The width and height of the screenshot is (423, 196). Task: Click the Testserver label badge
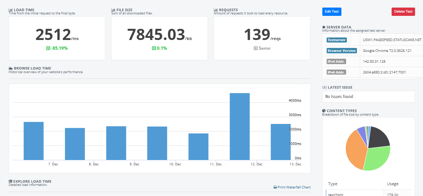(x=336, y=40)
